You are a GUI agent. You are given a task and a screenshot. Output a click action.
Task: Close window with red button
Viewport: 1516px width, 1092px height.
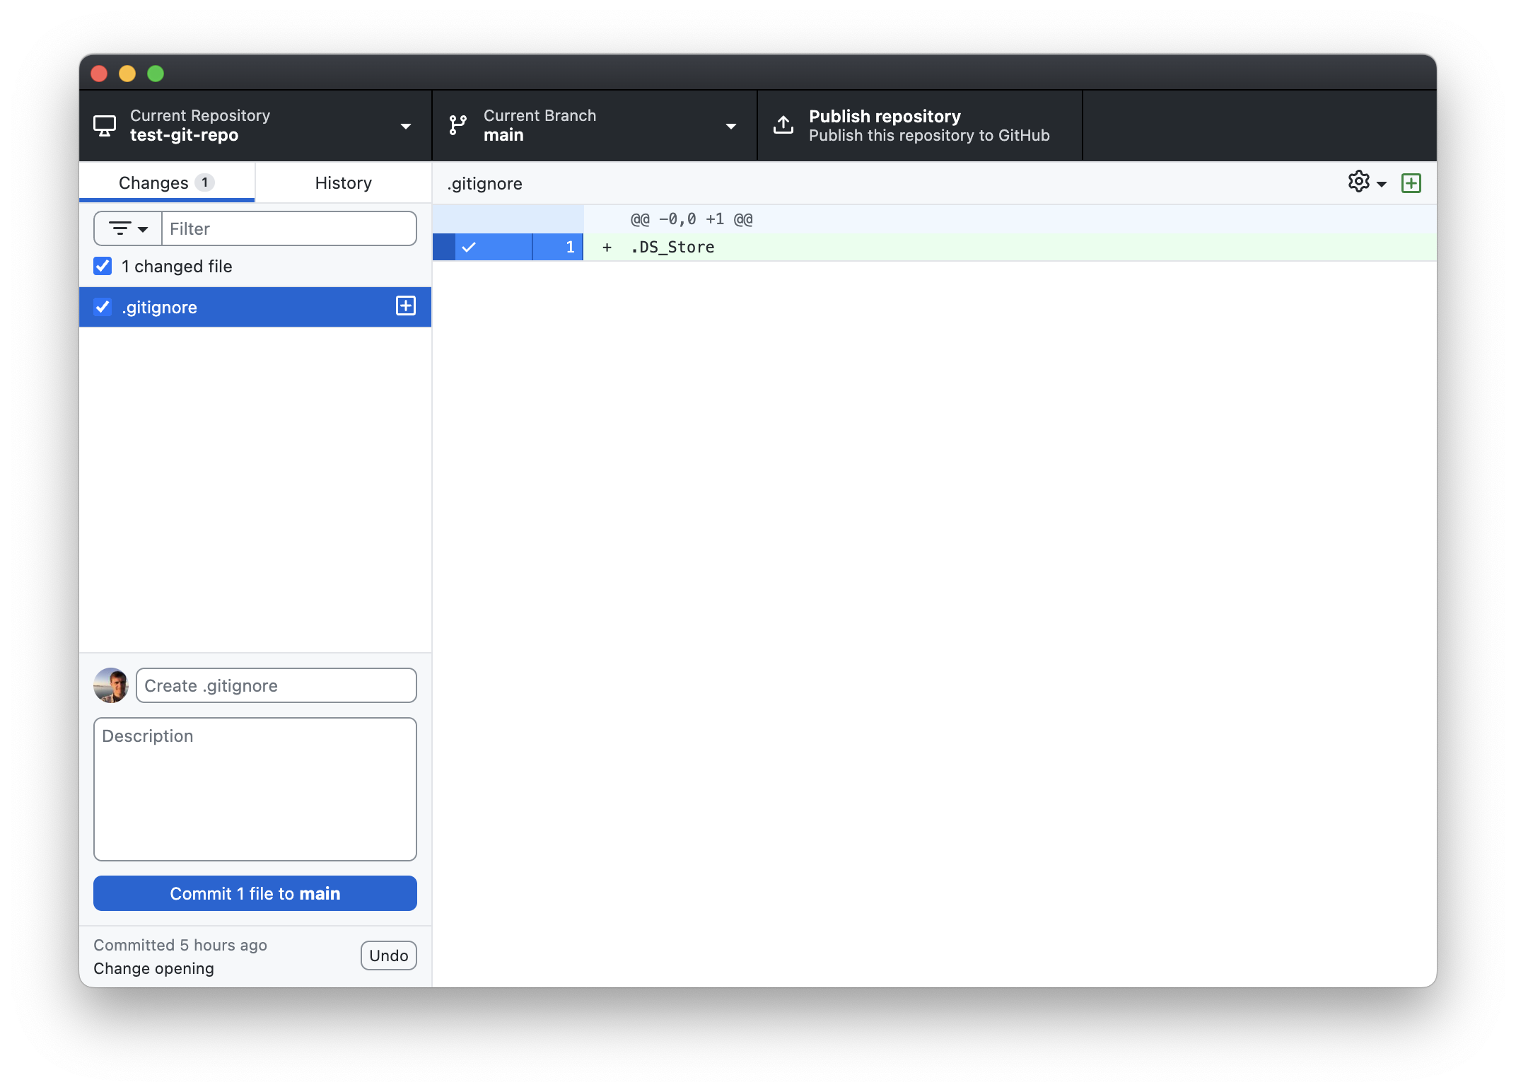(x=100, y=74)
